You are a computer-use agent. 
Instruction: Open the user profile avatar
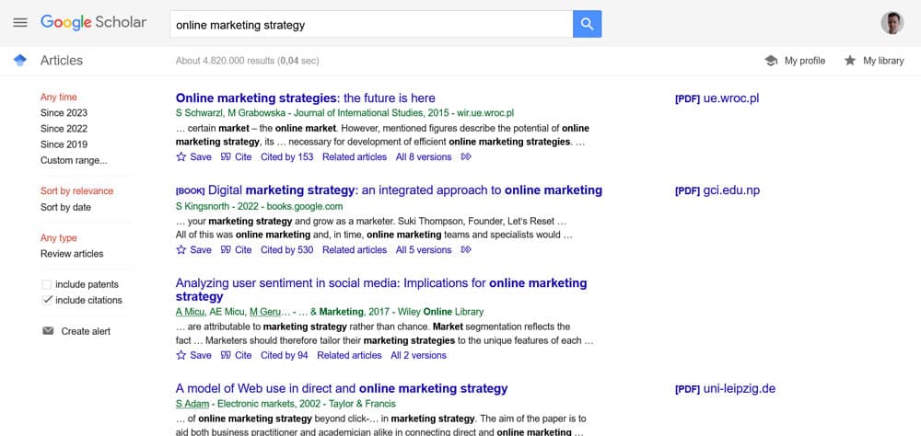tap(892, 23)
